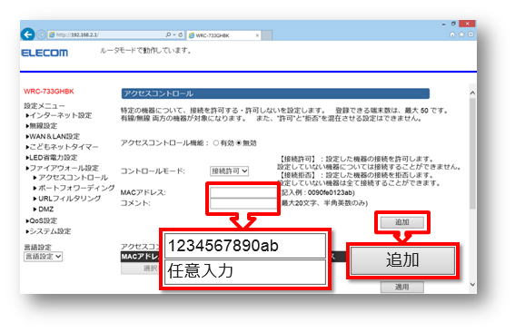Open a new blank tab
The image size is (515, 332).
point(267,35)
